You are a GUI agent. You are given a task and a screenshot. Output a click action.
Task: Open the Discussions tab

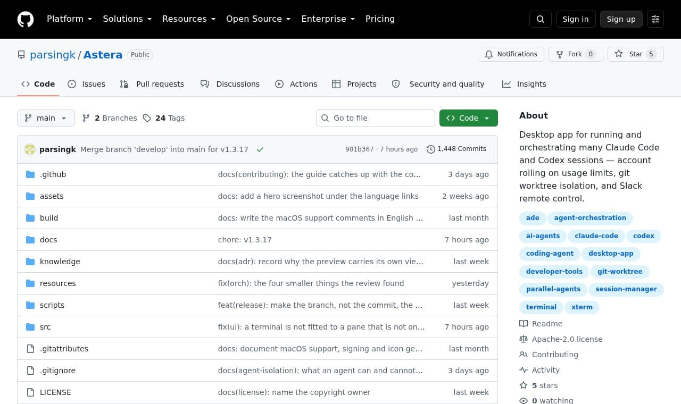(x=230, y=84)
